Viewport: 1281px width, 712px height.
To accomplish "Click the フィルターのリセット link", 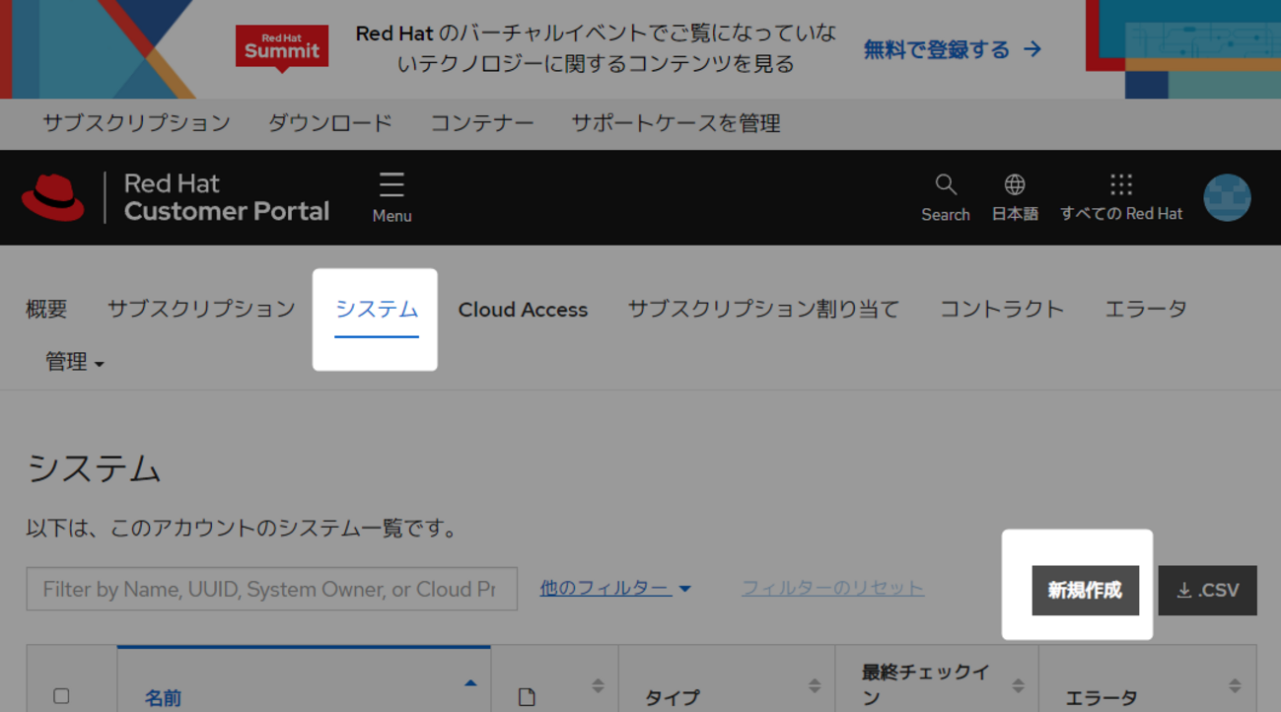I will point(832,589).
